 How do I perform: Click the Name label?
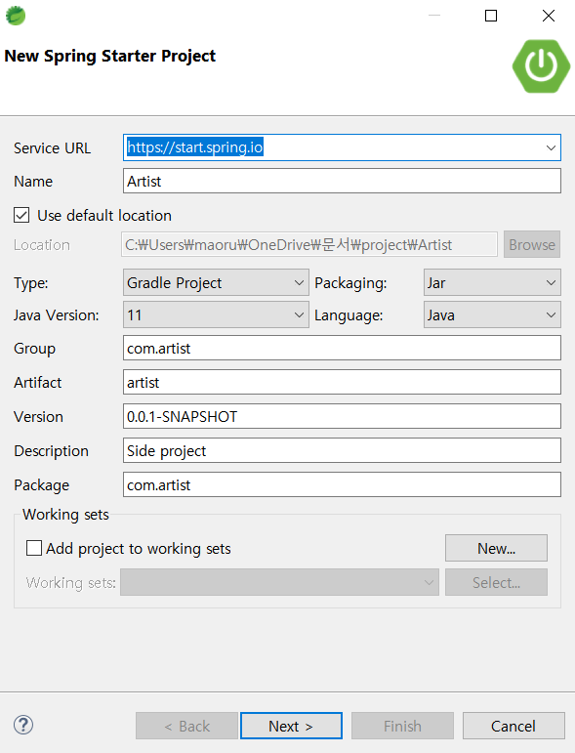pyautogui.click(x=33, y=181)
